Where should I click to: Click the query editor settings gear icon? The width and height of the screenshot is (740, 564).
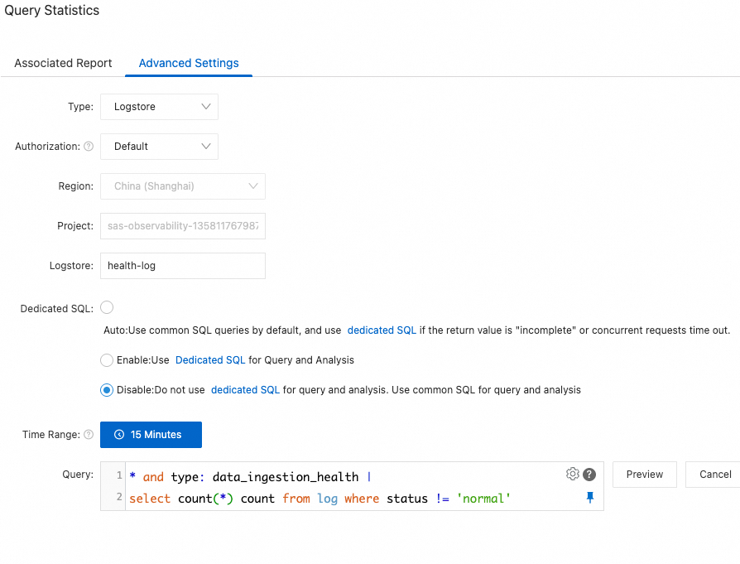[572, 474]
